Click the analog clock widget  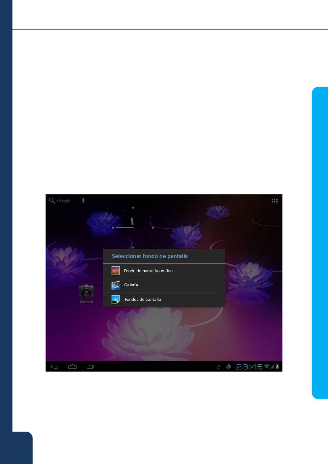pos(133,228)
